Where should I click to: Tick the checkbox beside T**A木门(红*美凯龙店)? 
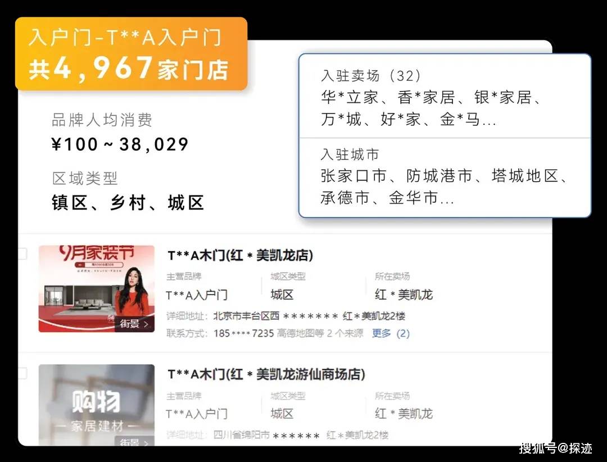[22, 254]
